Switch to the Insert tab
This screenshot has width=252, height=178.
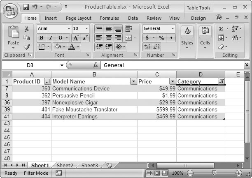pos(51,18)
